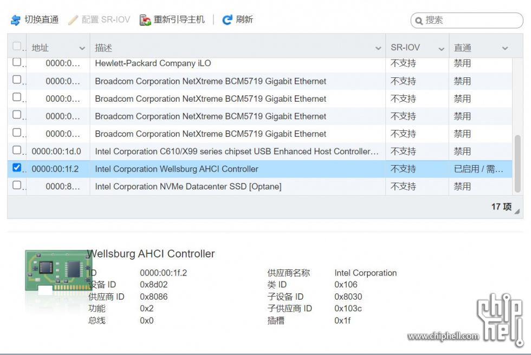Screen dimensions: 531x355
Task: Click the Reboot host (重新引导主机) icon
Action: 145,20
